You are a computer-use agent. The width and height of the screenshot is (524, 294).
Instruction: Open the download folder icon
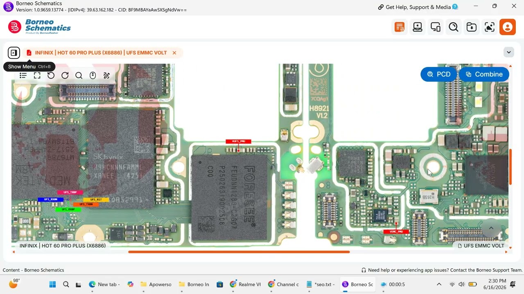[471, 27]
